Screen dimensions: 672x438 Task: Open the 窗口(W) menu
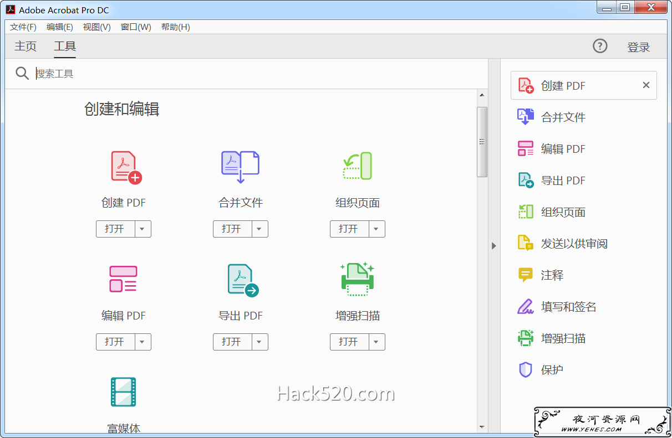pyautogui.click(x=136, y=27)
